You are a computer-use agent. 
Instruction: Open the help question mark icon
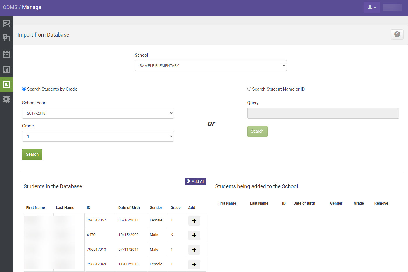tap(397, 34)
